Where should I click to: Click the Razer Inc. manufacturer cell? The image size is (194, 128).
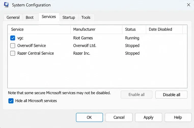82,53
